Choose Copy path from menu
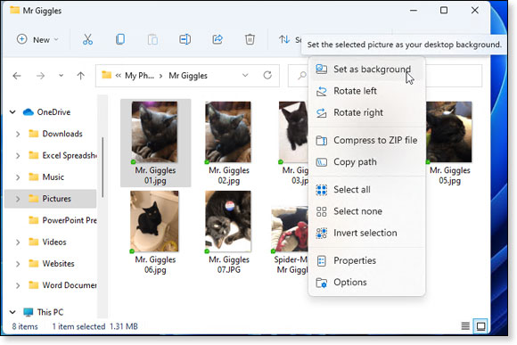This screenshot has height=345, width=517. [x=367, y=162]
